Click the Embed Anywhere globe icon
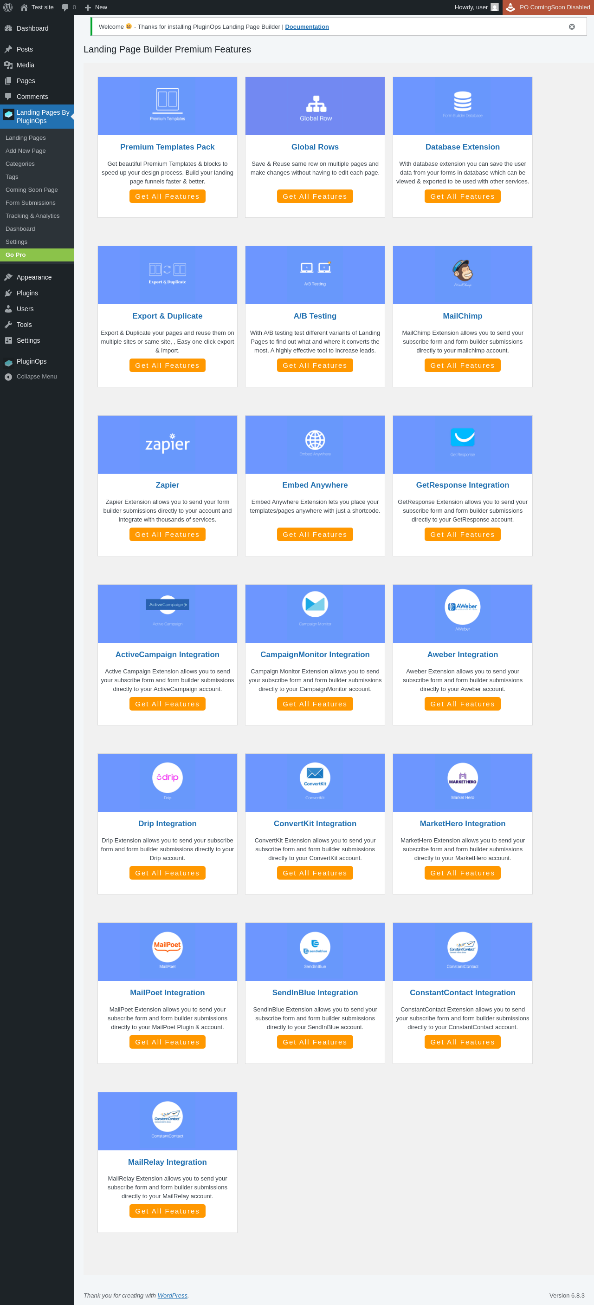The width and height of the screenshot is (594, 1305). pyautogui.click(x=315, y=440)
